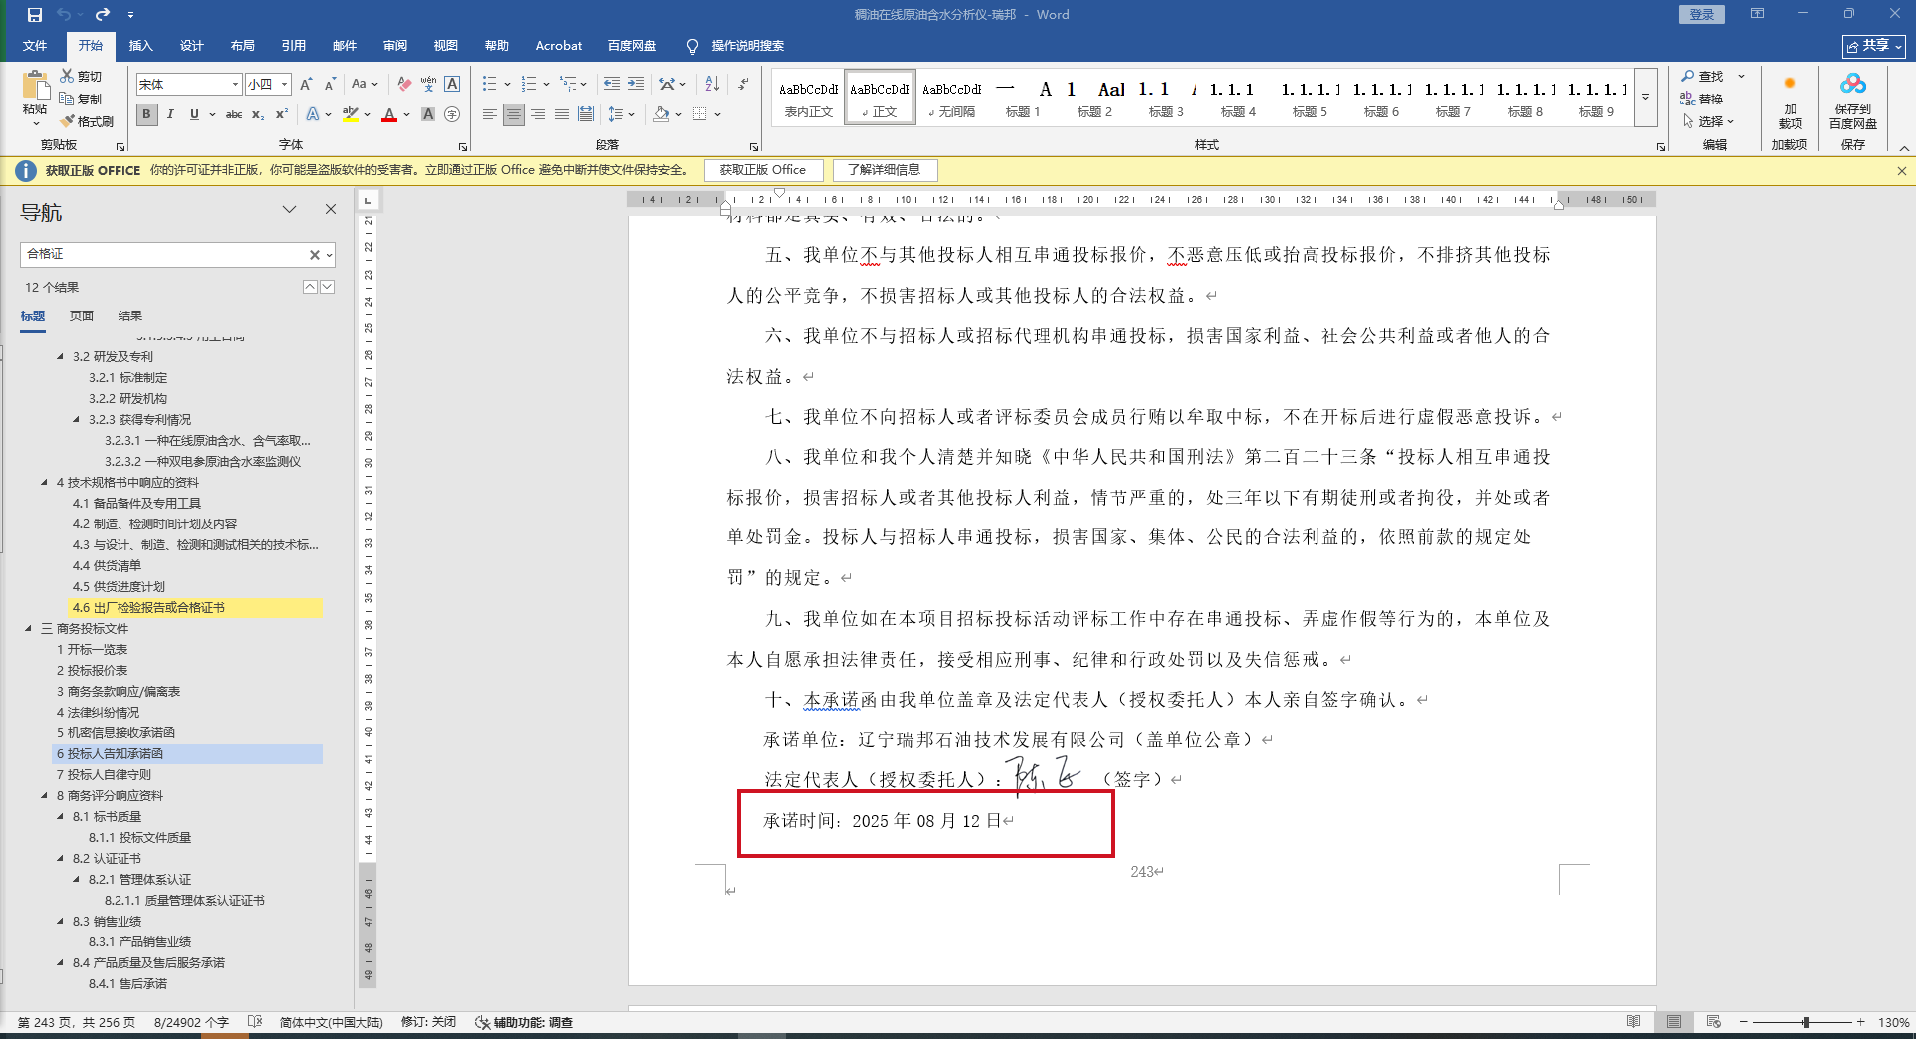Click the 登录 sign-in button
This screenshot has width=1916, height=1039.
(1702, 14)
